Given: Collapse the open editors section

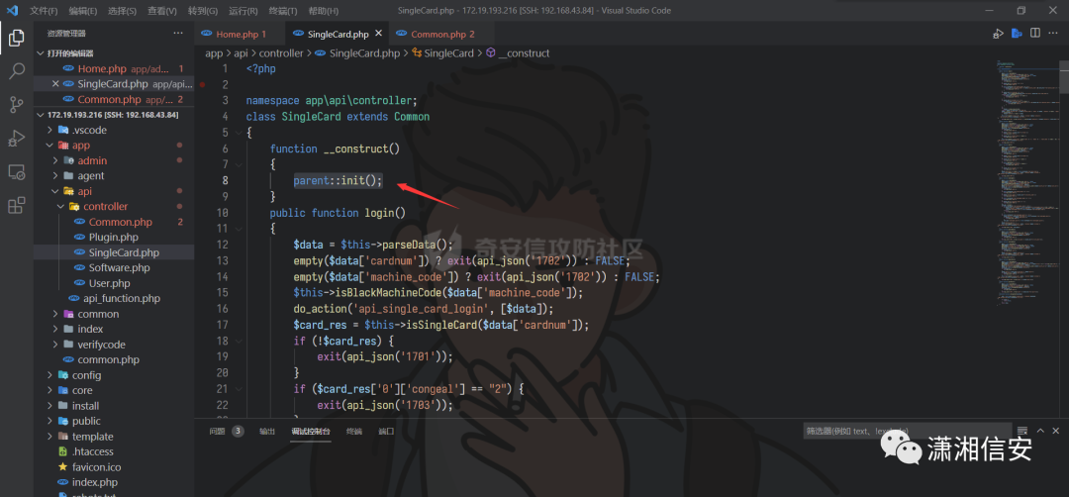Looking at the screenshot, I should tap(41, 53).
